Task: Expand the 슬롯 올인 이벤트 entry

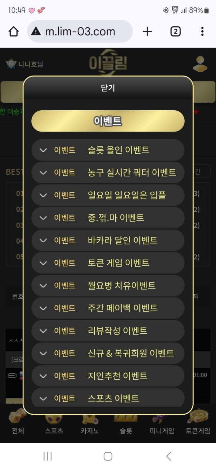Action: [108, 149]
